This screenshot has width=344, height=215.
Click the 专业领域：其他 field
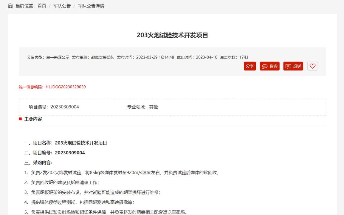[142, 107]
